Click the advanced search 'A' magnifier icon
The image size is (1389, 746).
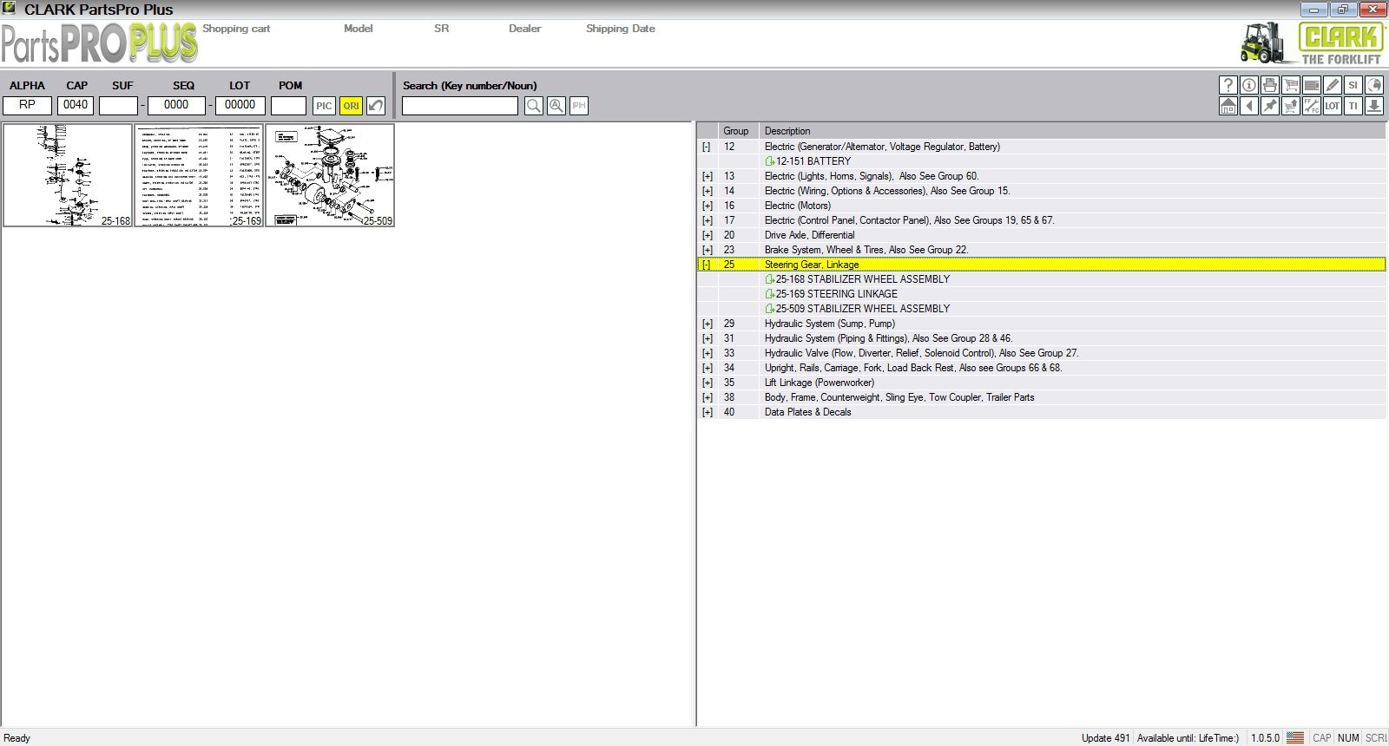[556, 106]
